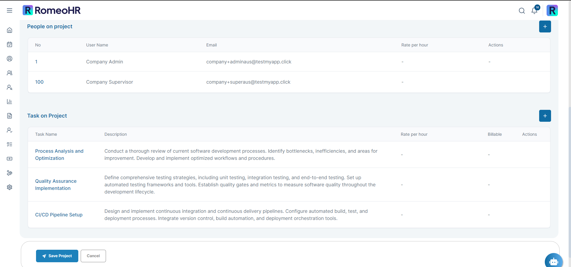This screenshot has width=571, height=267.
Task: Click the Email column header
Action: click(212, 45)
